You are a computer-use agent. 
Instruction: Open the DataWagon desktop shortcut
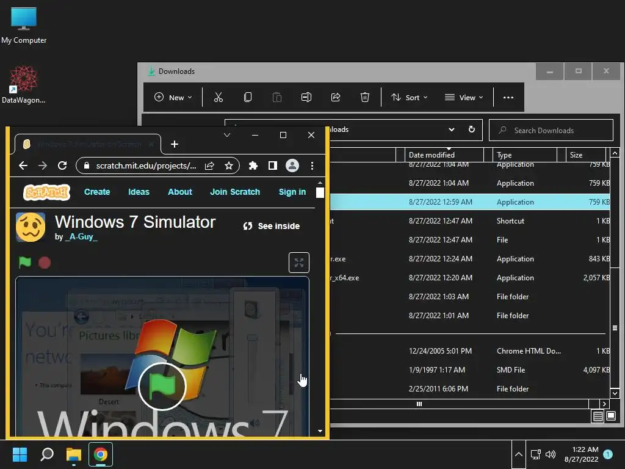(24, 84)
